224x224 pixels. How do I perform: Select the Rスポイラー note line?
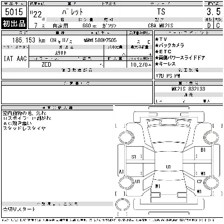[27, 118]
